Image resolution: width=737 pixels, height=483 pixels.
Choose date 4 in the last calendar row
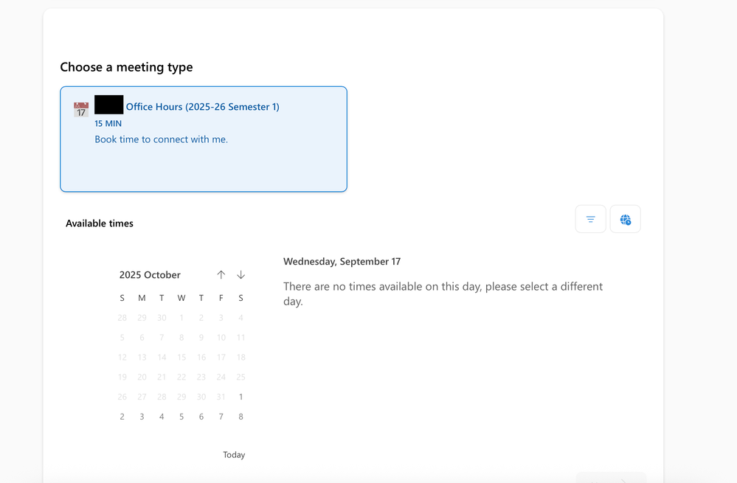pyautogui.click(x=162, y=417)
